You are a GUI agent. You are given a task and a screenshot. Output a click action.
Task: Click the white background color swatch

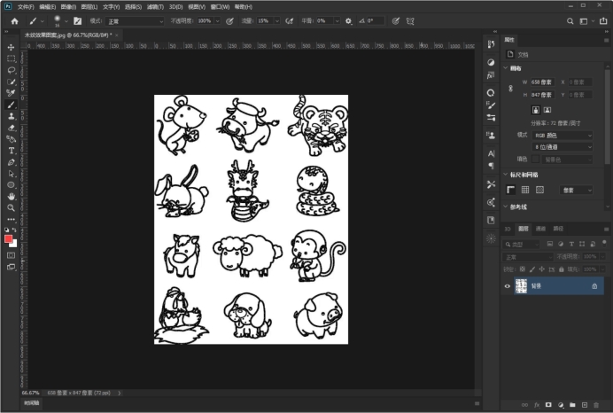[x=14, y=244]
